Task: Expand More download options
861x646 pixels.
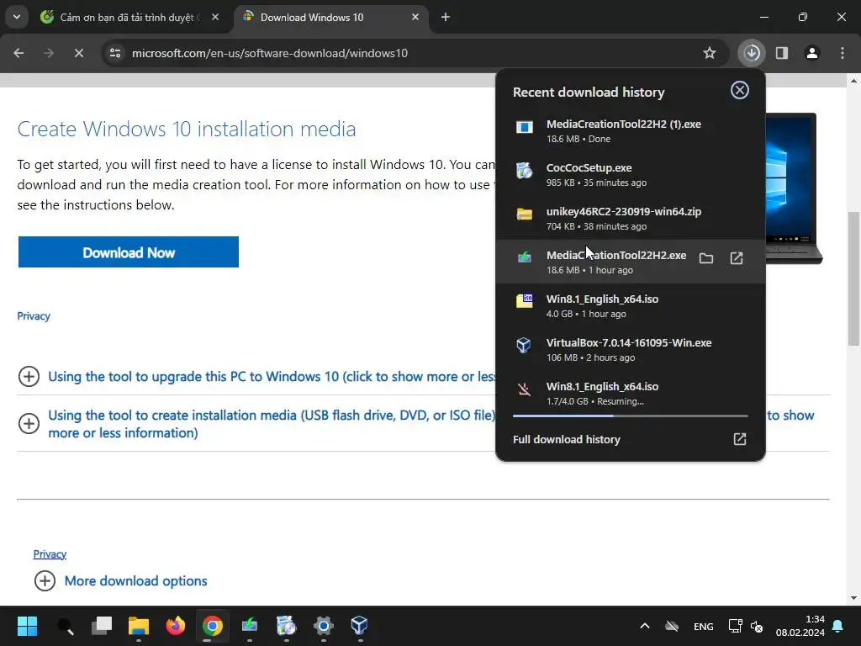Action: point(45,580)
